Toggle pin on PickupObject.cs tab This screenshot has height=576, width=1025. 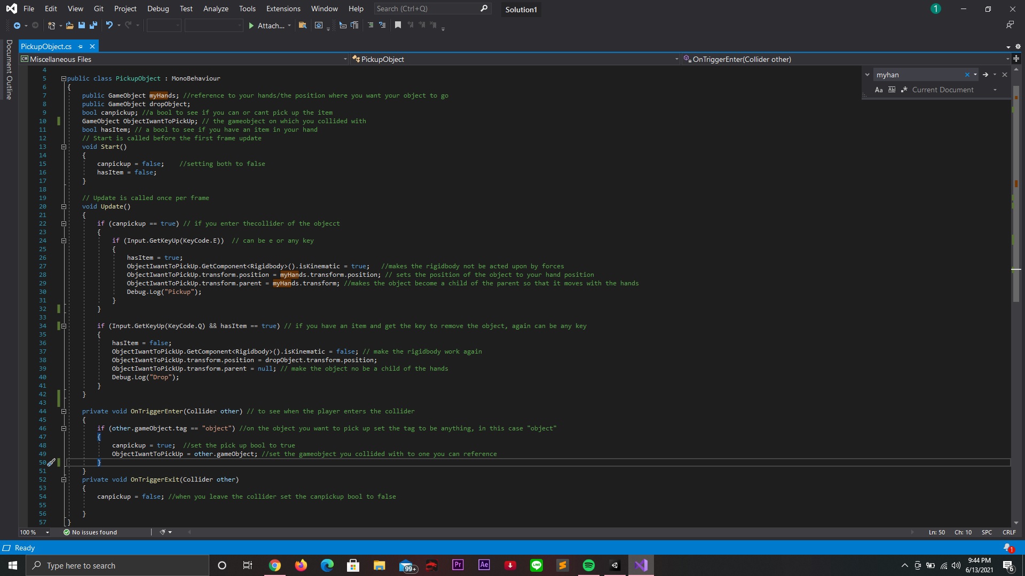coord(81,47)
